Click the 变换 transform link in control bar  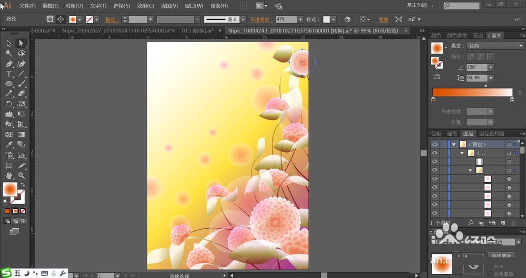coord(383,20)
